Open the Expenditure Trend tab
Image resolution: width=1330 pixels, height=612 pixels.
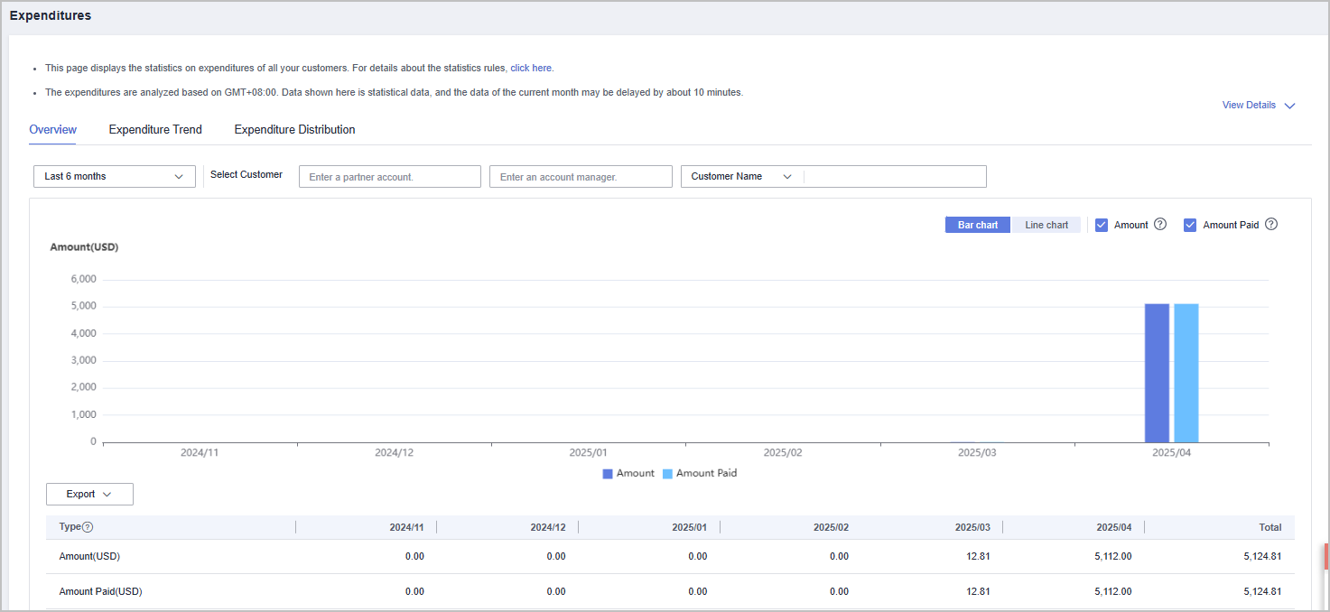[x=155, y=130]
